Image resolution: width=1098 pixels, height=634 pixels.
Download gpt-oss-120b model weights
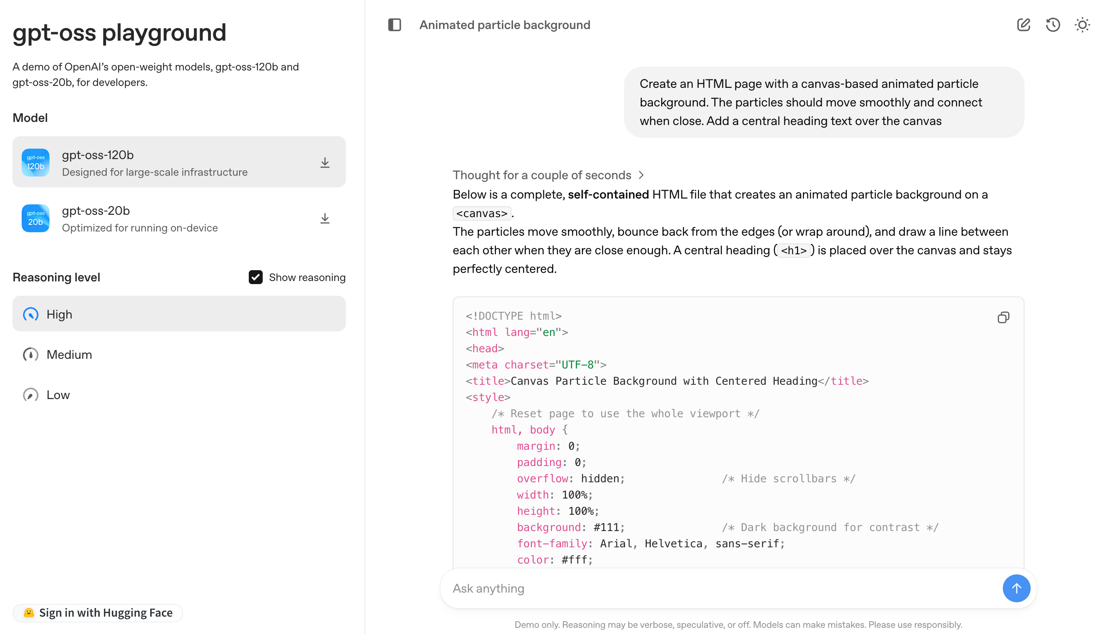pos(325,163)
